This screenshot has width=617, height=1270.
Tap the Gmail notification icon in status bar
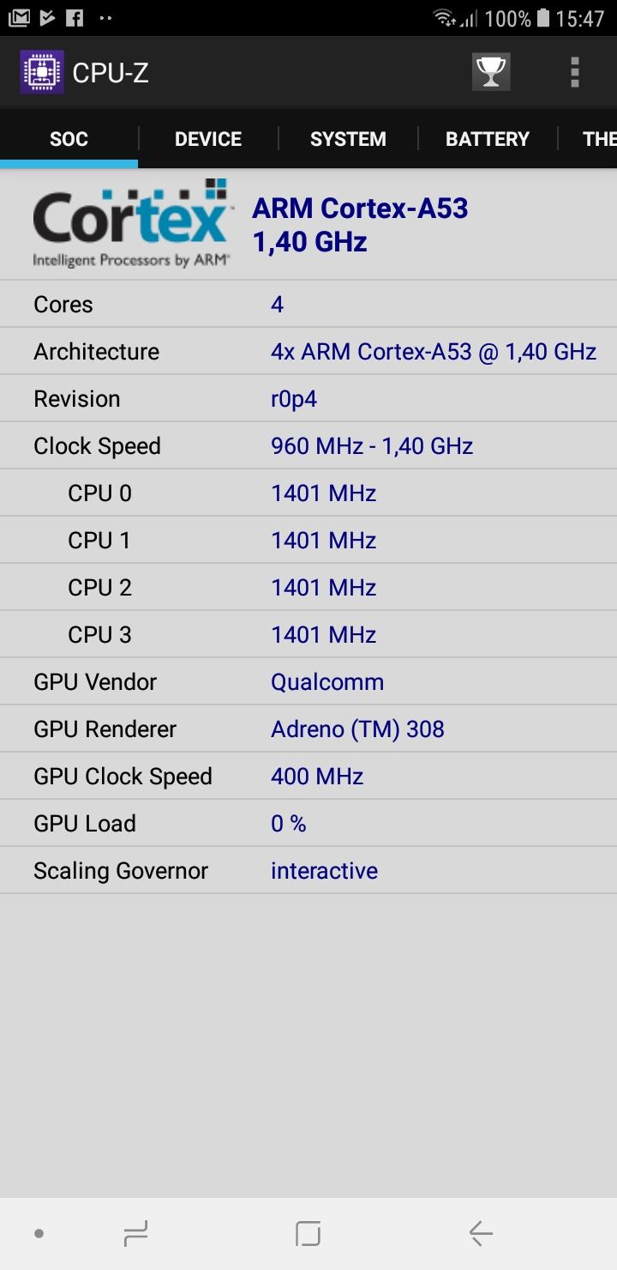pyautogui.click(x=19, y=17)
